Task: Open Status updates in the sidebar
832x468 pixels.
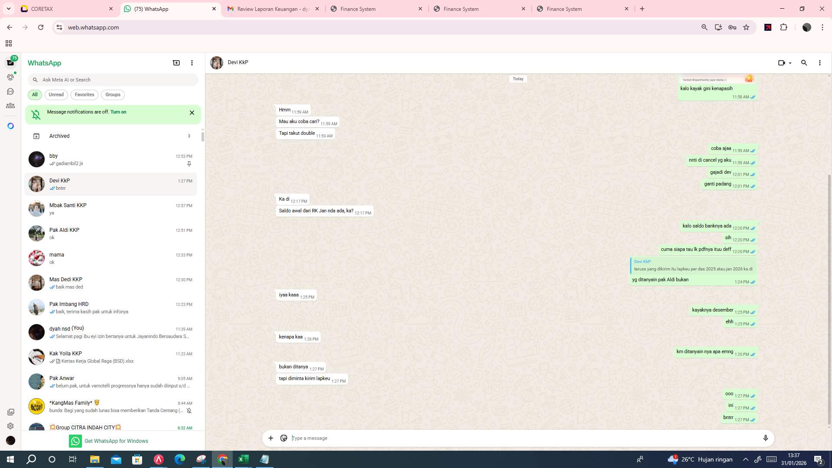Action: [10, 77]
